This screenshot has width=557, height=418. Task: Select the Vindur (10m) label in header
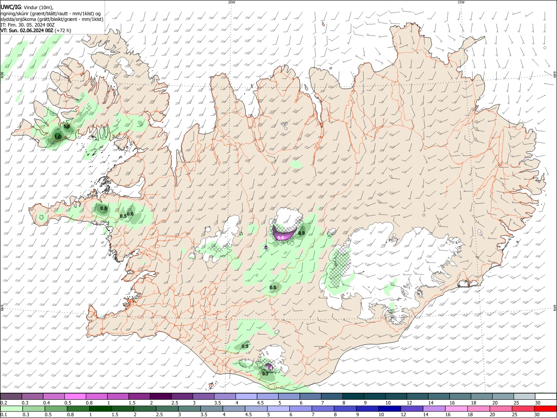point(37,7)
